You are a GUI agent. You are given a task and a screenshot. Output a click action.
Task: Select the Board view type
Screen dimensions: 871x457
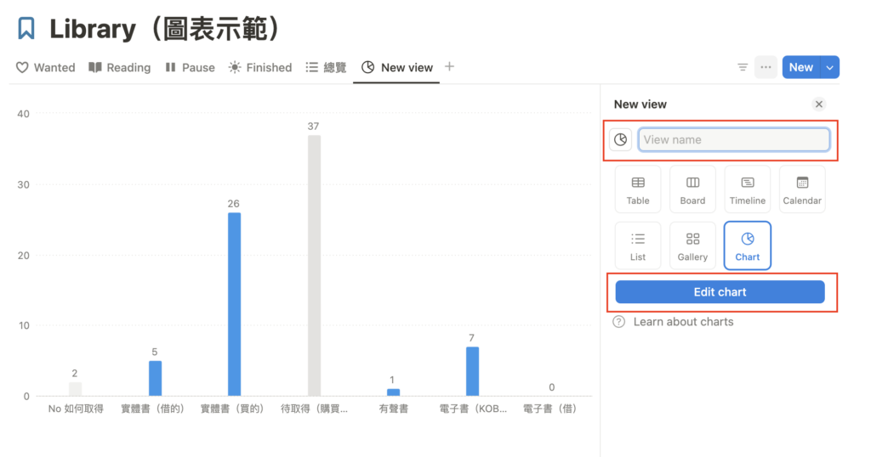coord(692,189)
